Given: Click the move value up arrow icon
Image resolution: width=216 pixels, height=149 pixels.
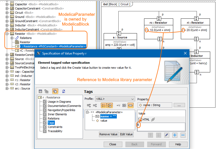Looking at the screenshot, I should [150, 135].
